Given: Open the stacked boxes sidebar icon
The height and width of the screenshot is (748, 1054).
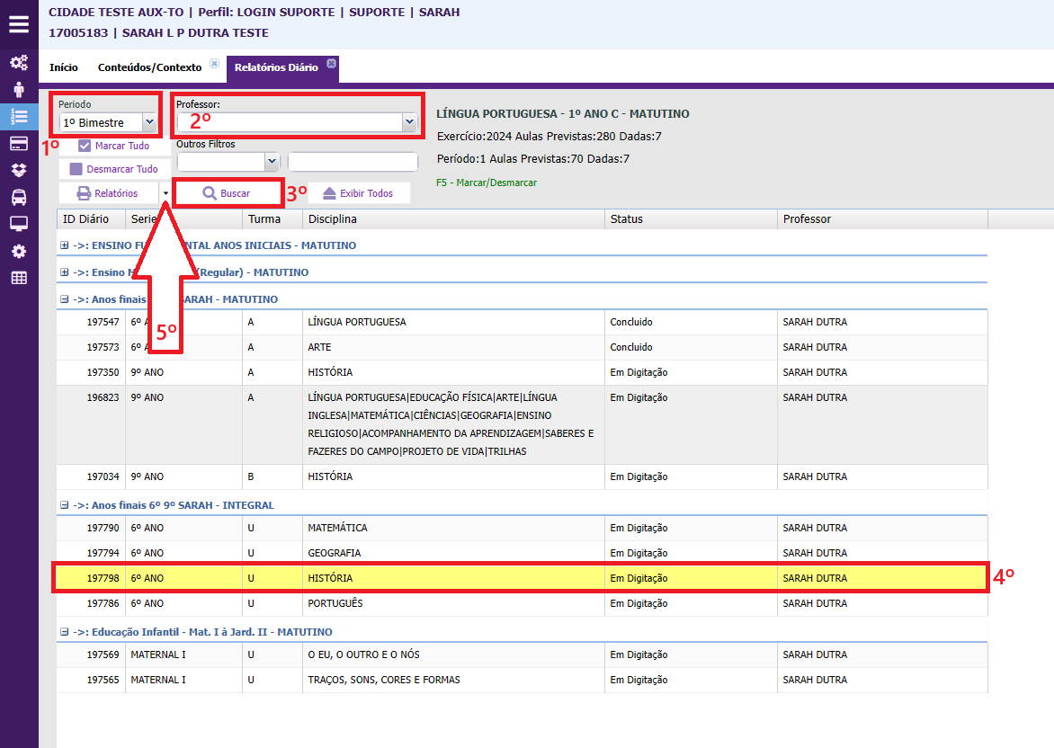Looking at the screenshot, I should 19,170.
